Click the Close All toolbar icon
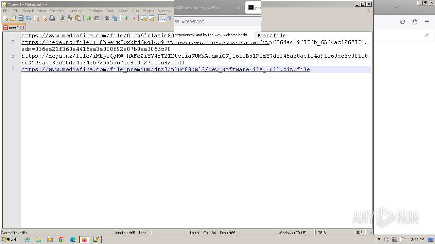The width and height of the screenshot is (435, 244). 44,18
